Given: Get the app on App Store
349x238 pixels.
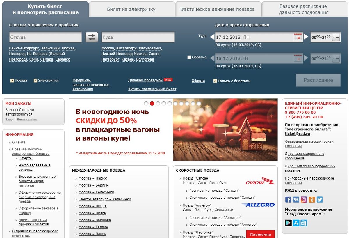Looking at the screenshot, I should tap(296, 223).
